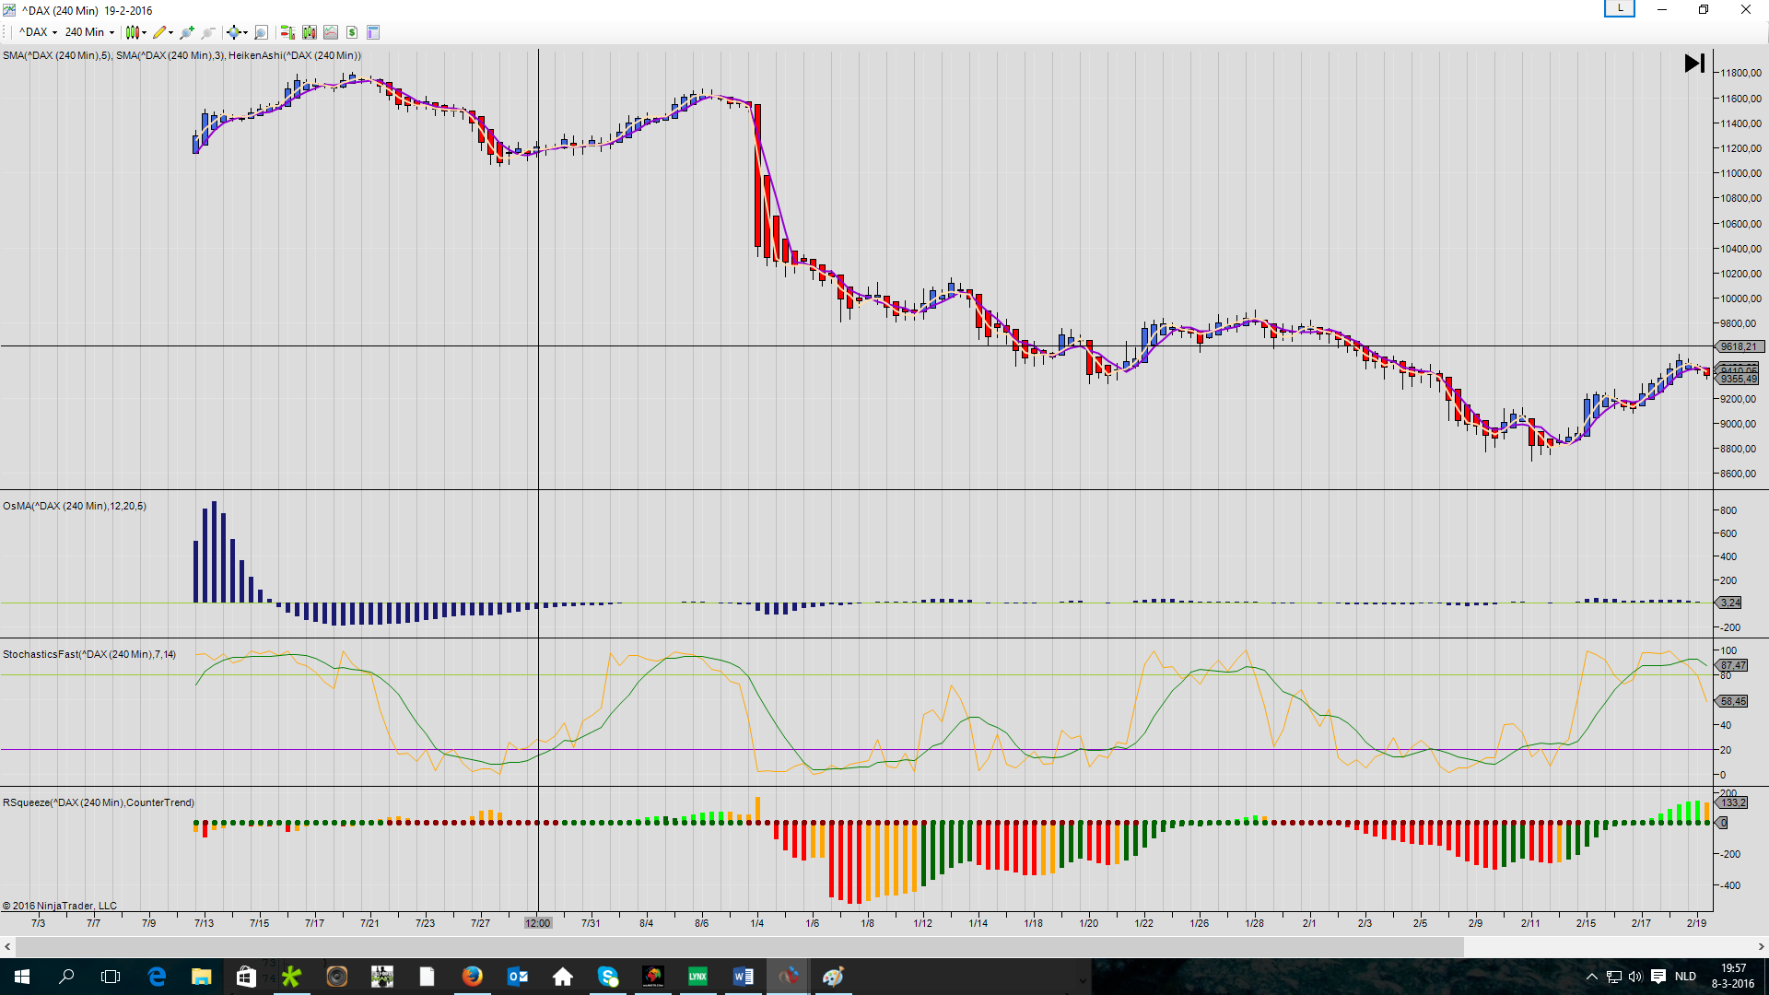
Task: Click the horizontal scrollbar right arrow
Action: (x=1761, y=946)
